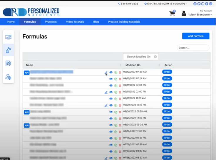Go to the Protocols tab
The height and width of the screenshot is (160, 216).
[x=51, y=22]
